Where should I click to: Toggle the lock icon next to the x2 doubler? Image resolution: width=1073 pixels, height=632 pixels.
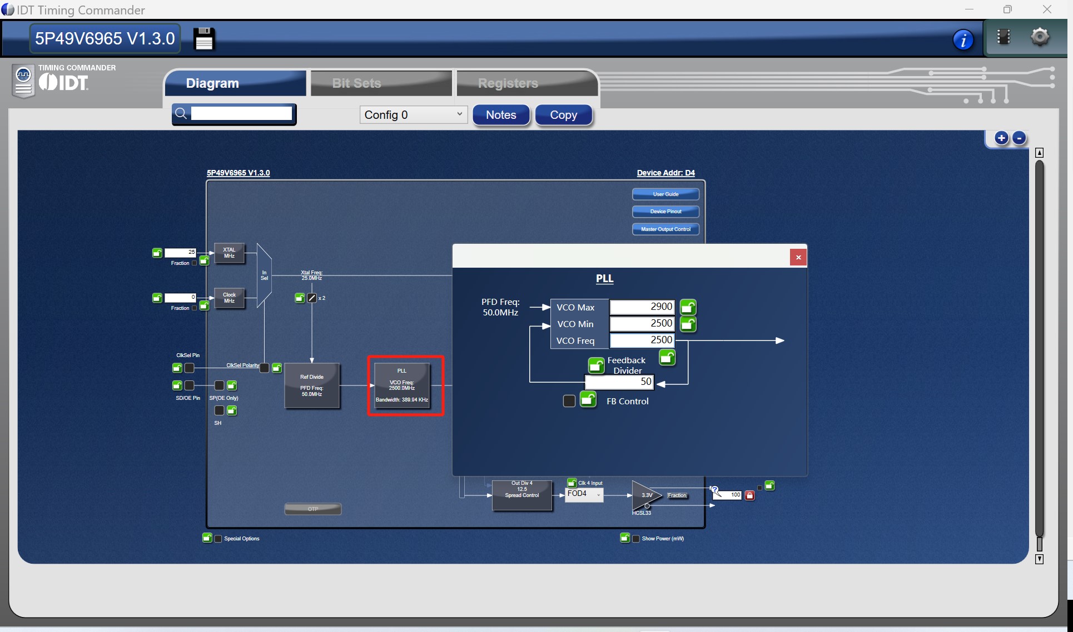300,298
